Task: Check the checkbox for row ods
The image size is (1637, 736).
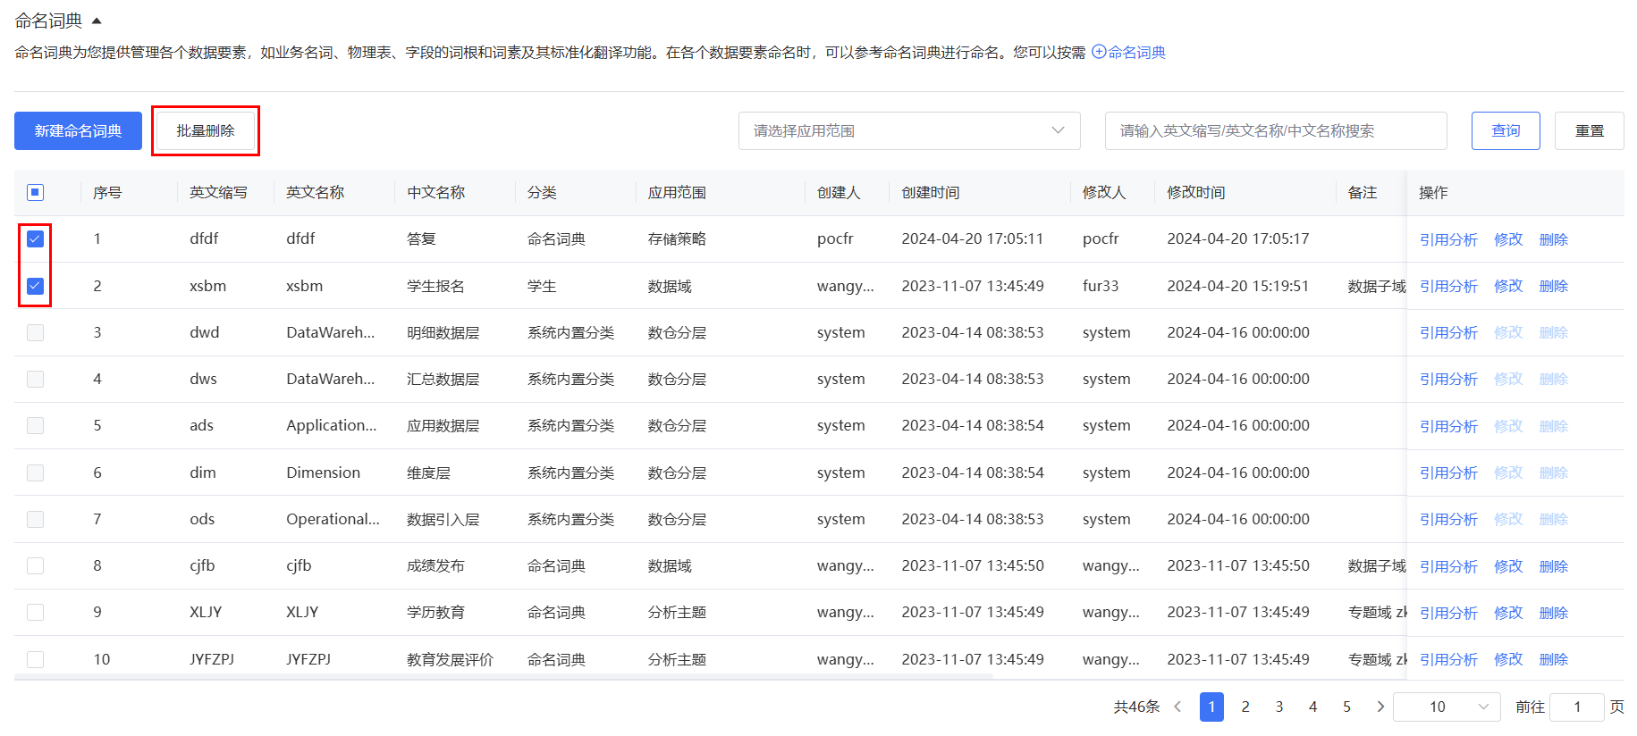Action: click(x=36, y=519)
